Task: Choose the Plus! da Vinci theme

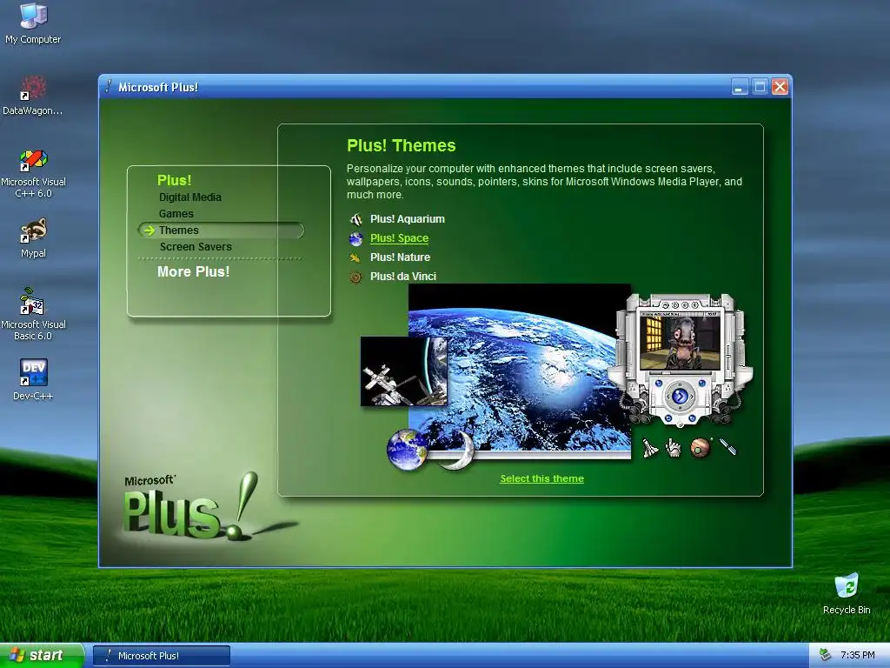Action: point(403,277)
